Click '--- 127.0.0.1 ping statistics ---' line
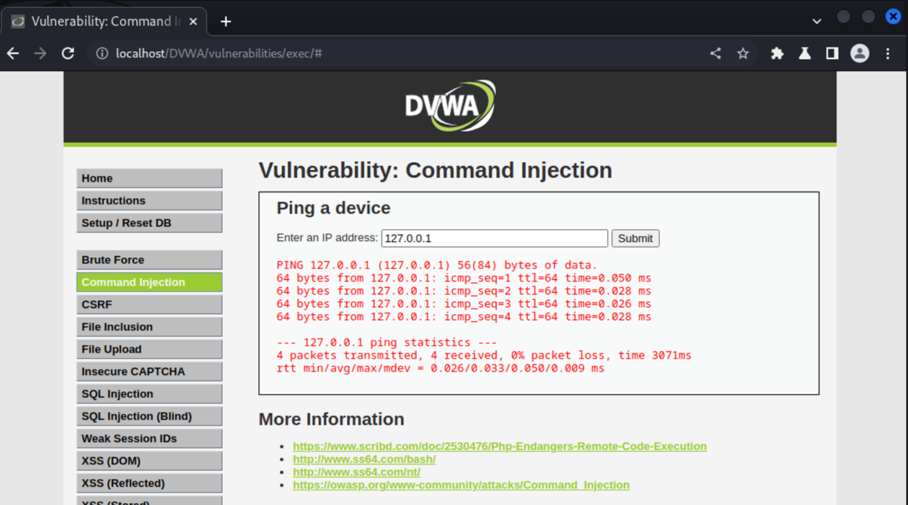 point(387,343)
